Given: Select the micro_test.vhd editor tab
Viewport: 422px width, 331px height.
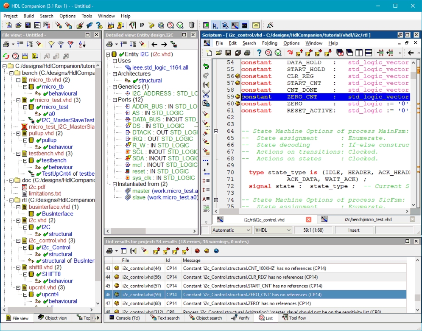Looking at the screenshot, I should point(368,219).
